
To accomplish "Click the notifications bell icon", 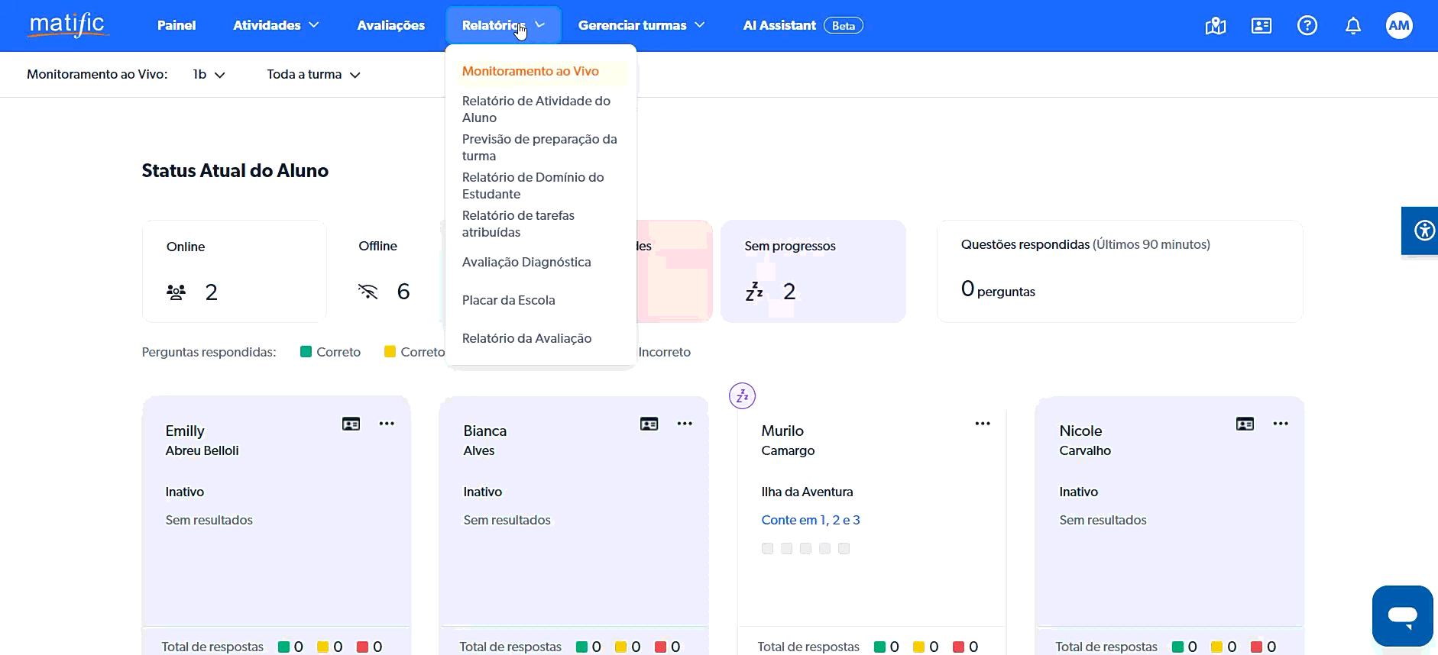I will tap(1352, 26).
